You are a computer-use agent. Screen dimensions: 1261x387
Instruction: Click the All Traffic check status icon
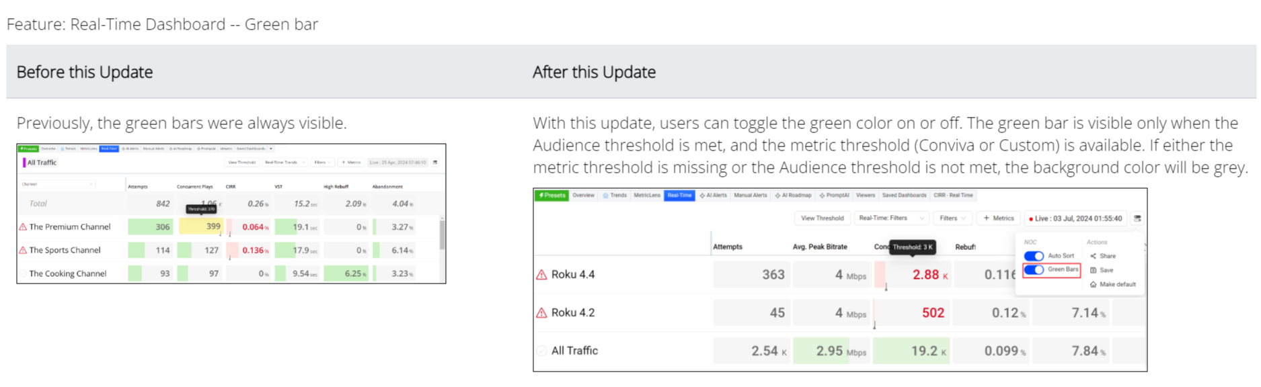pyautogui.click(x=541, y=351)
